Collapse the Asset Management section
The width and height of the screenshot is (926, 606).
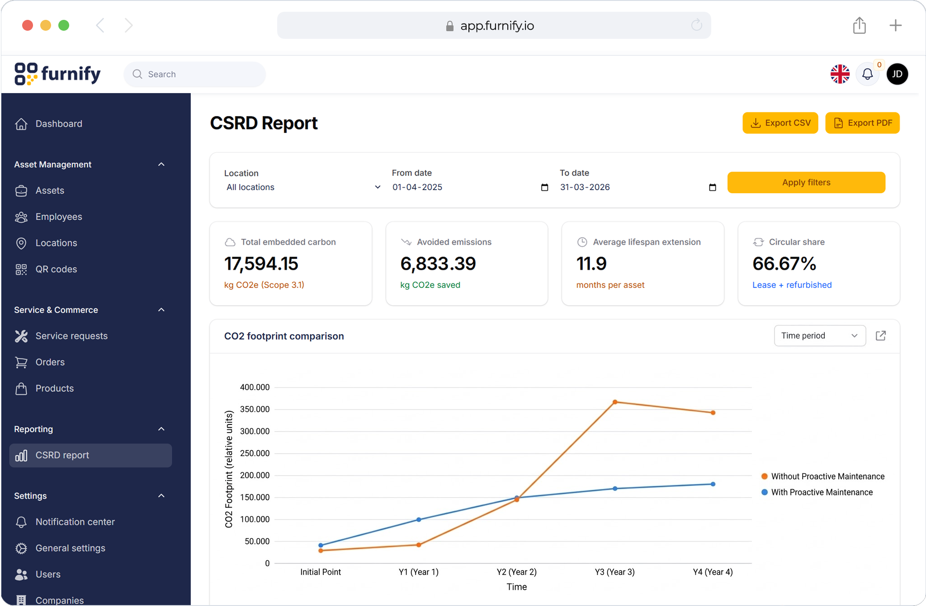(x=161, y=164)
